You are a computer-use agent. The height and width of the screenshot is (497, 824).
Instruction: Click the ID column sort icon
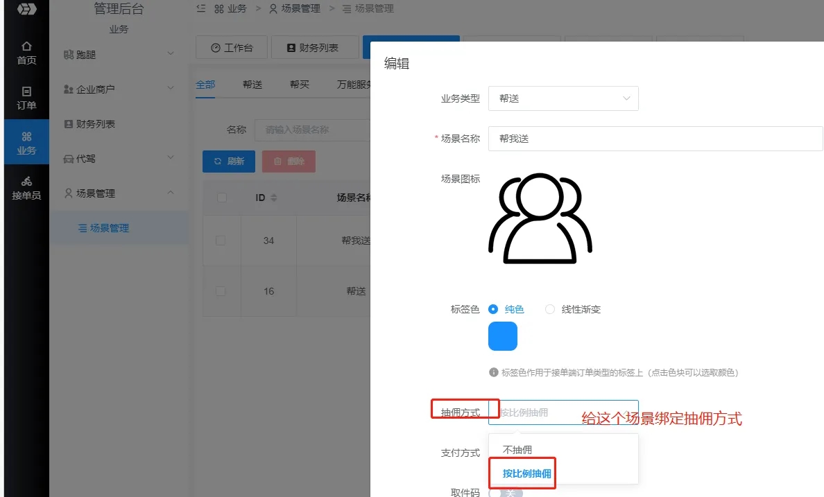(x=273, y=198)
